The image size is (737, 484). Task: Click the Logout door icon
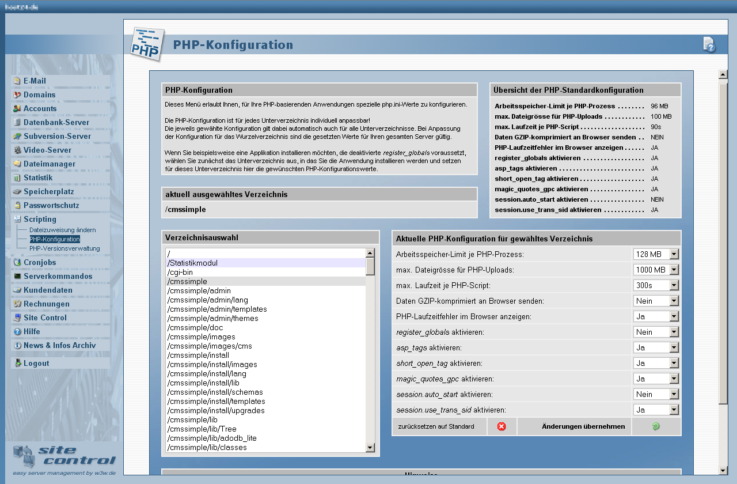click(x=18, y=363)
